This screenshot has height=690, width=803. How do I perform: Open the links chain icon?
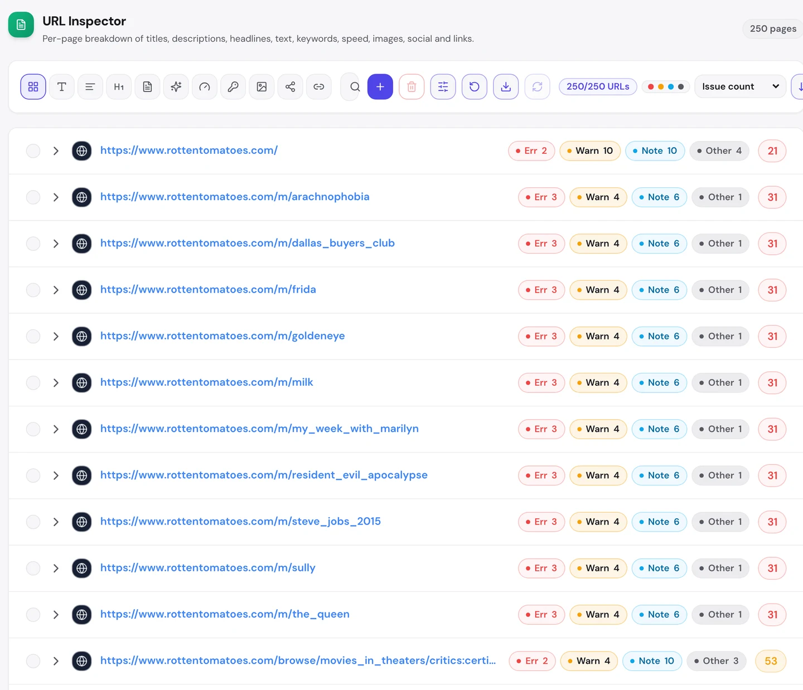point(319,87)
